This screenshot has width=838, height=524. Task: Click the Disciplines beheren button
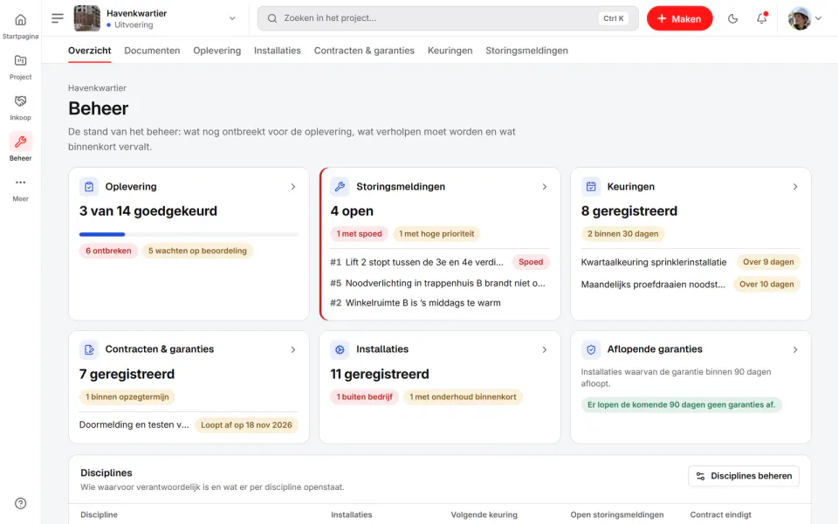[744, 476]
